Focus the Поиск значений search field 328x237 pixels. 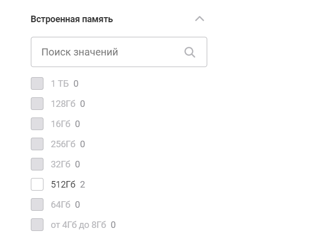coord(119,52)
